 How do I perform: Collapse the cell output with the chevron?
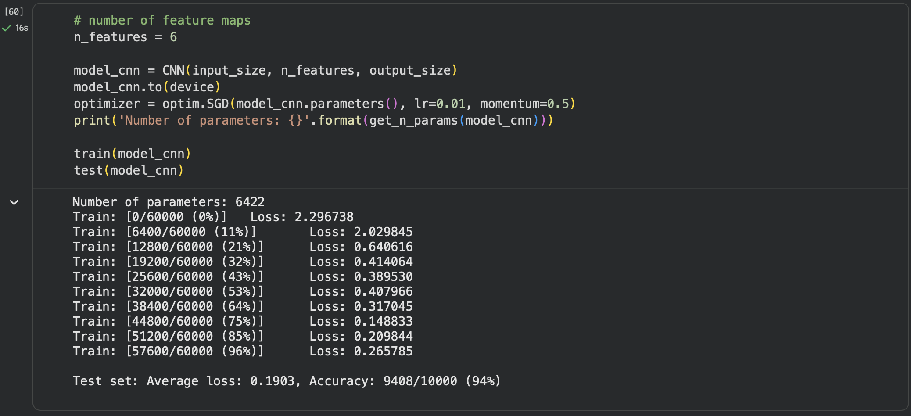pyautogui.click(x=14, y=202)
